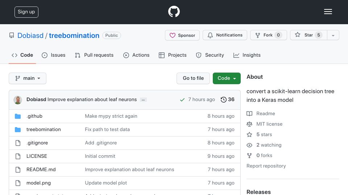Open the treebomination repository title link
The width and height of the screenshot is (348, 195).
click(74, 35)
